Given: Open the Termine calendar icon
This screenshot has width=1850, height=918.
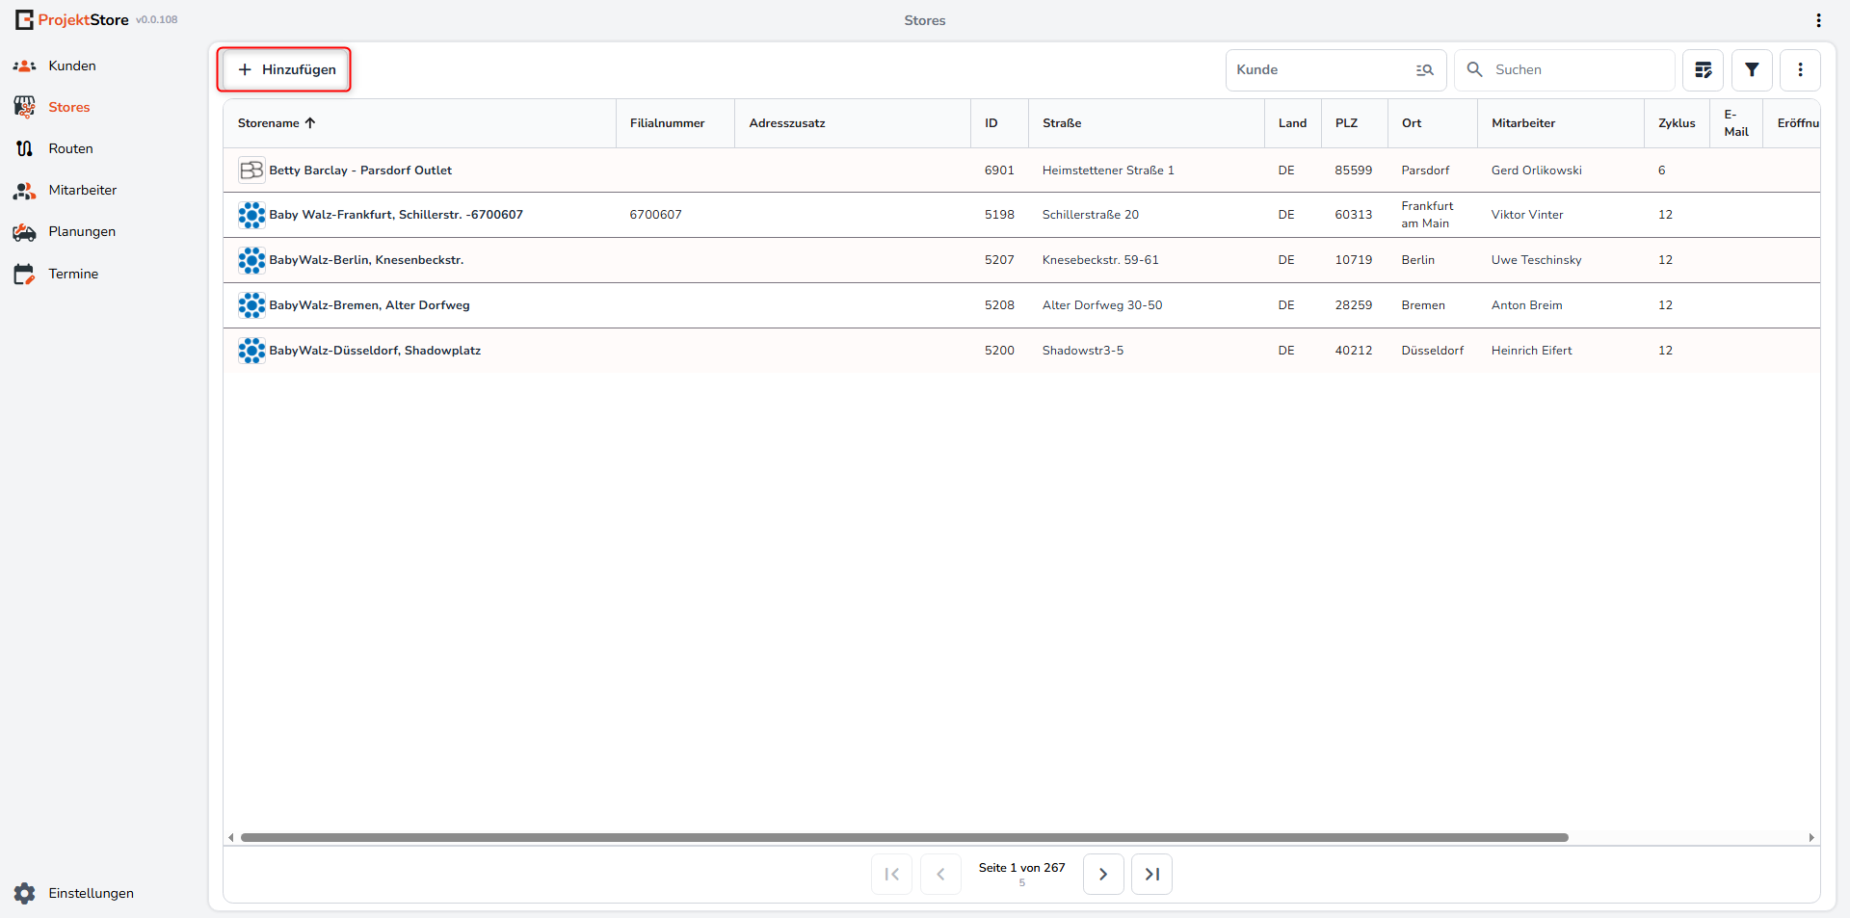Looking at the screenshot, I should 24,274.
